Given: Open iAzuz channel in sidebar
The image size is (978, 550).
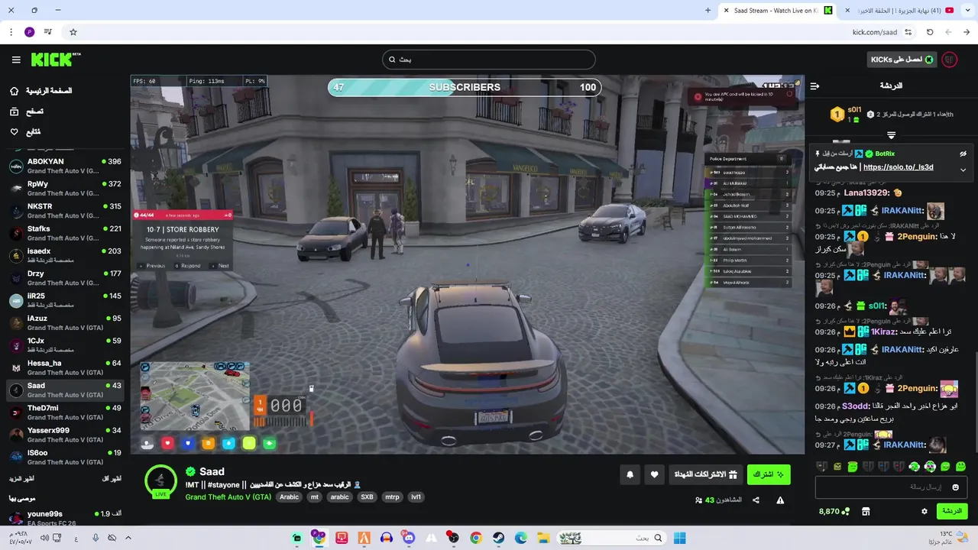Looking at the screenshot, I should (65, 322).
